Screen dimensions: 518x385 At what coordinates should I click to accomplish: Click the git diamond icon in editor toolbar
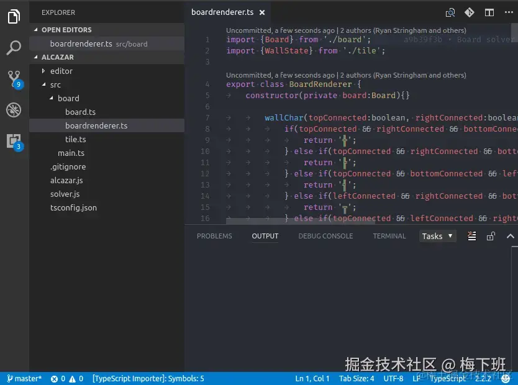(x=470, y=12)
